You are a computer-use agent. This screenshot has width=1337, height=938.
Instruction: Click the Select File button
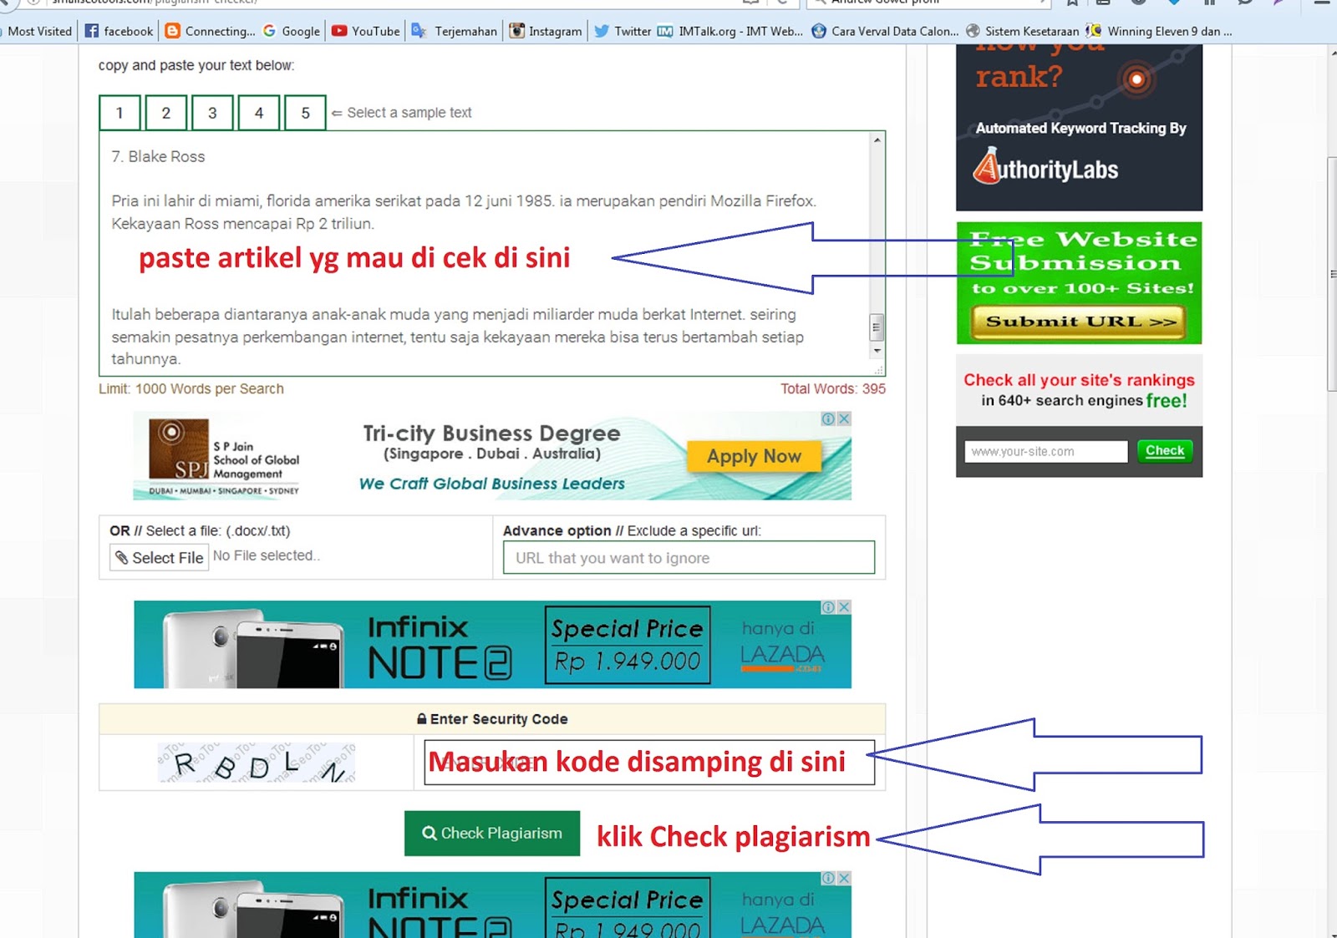point(158,556)
